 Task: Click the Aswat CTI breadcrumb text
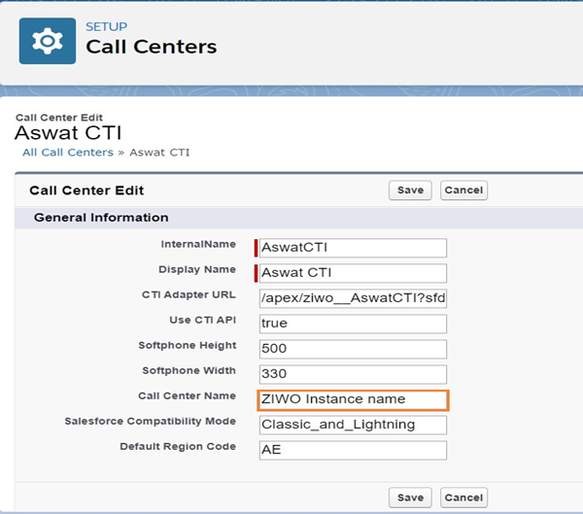[159, 153]
